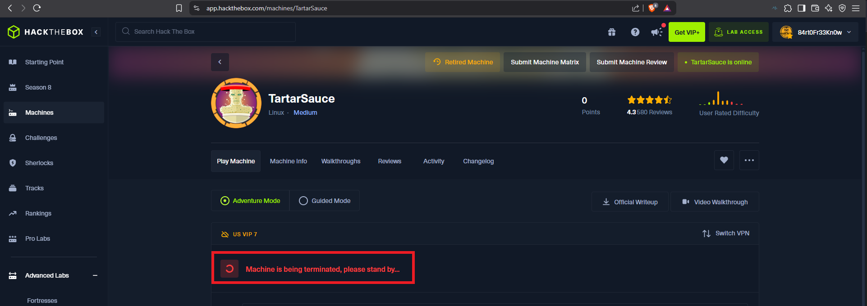The height and width of the screenshot is (306, 867).
Task: Open Season 8 in sidebar
Action: pyautogui.click(x=54, y=87)
